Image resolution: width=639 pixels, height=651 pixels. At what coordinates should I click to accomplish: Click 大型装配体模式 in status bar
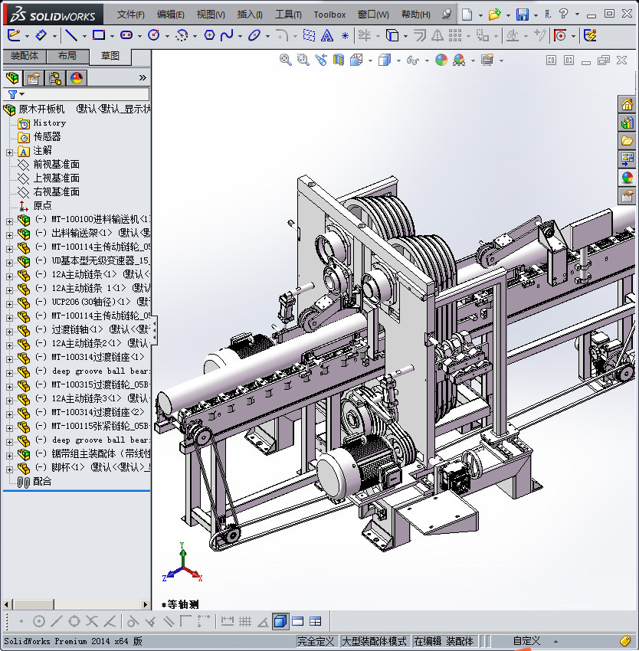374,641
